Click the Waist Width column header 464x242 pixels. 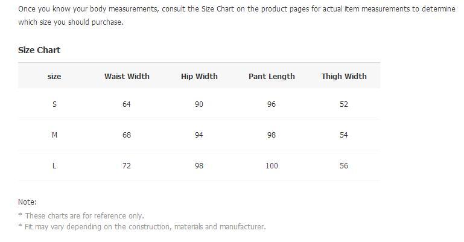pyautogui.click(x=127, y=76)
